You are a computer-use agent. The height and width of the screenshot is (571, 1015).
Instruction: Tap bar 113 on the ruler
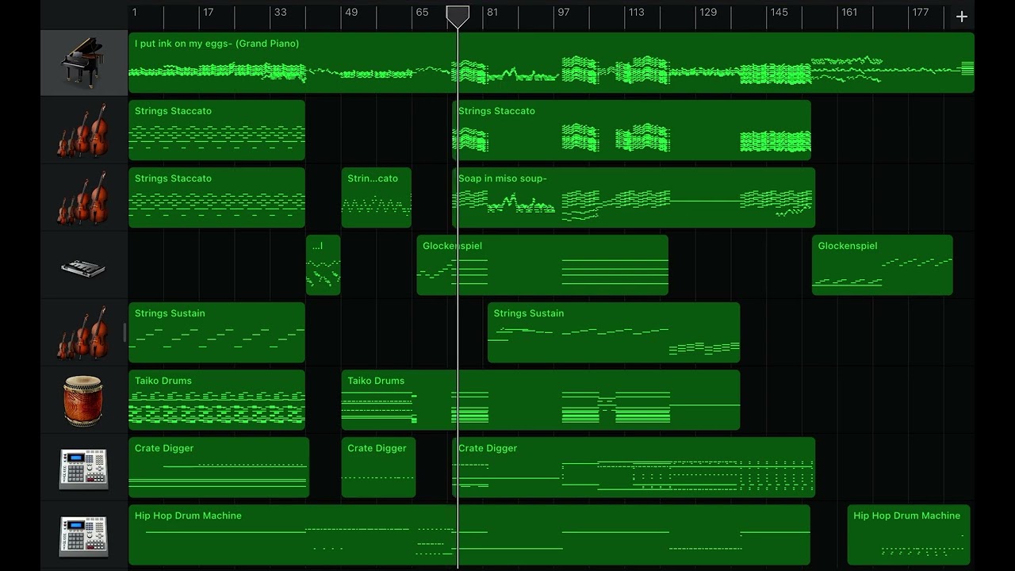637,13
